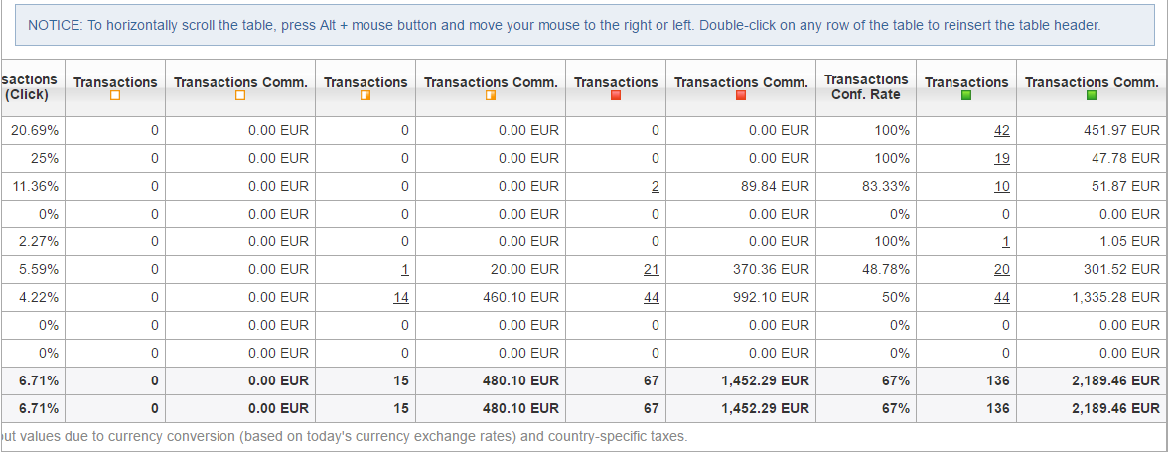The image size is (1170, 452).
Task: Click the blue NOTICE banner above the table
Action: point(585,25)
